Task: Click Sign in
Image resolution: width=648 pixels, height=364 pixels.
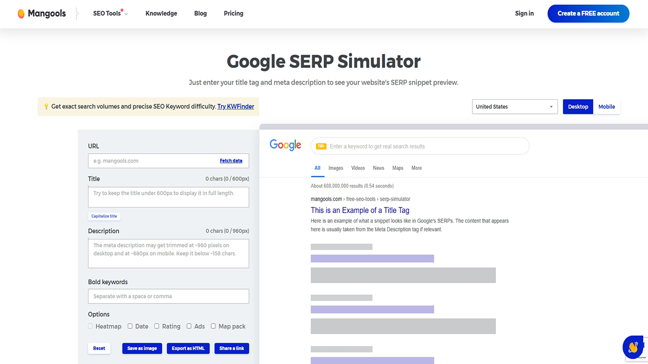Action: click(524, 13)
